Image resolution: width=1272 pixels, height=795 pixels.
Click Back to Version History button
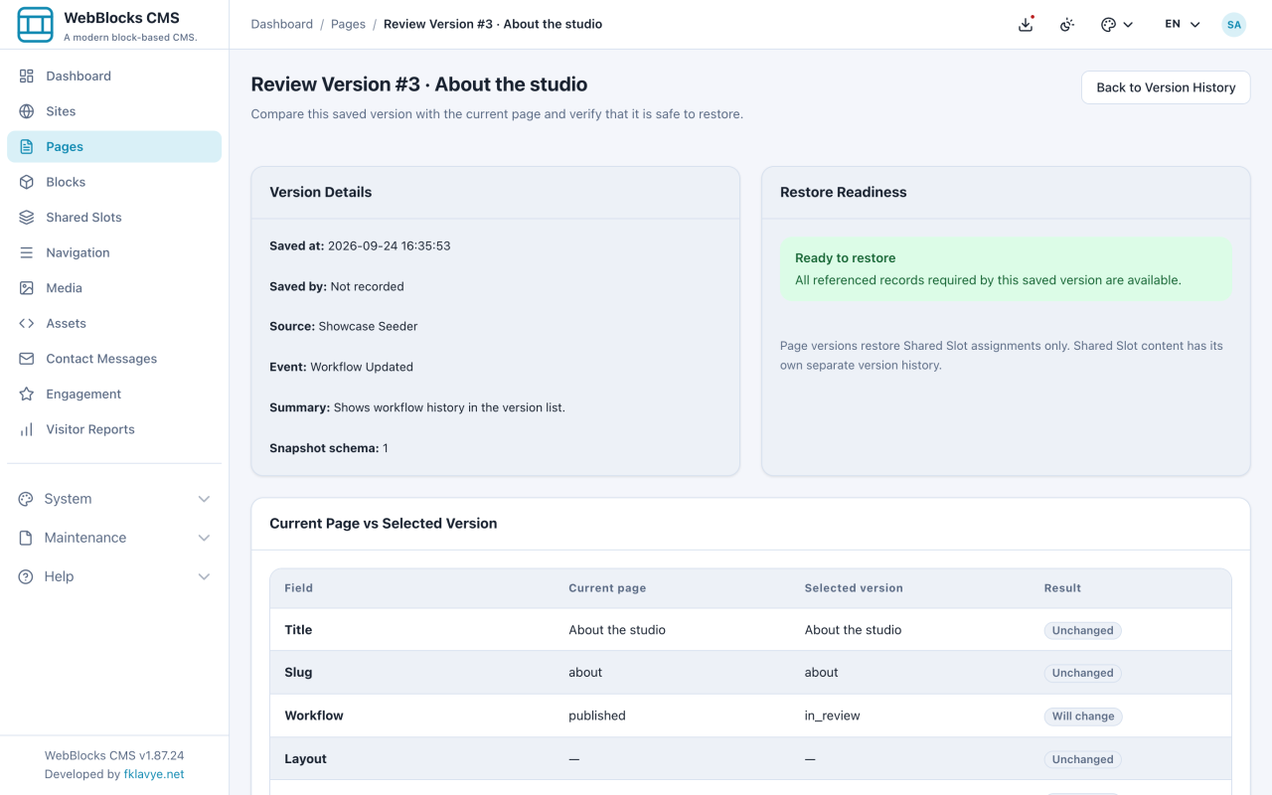pyautogui.click(x=1166, y=87)
